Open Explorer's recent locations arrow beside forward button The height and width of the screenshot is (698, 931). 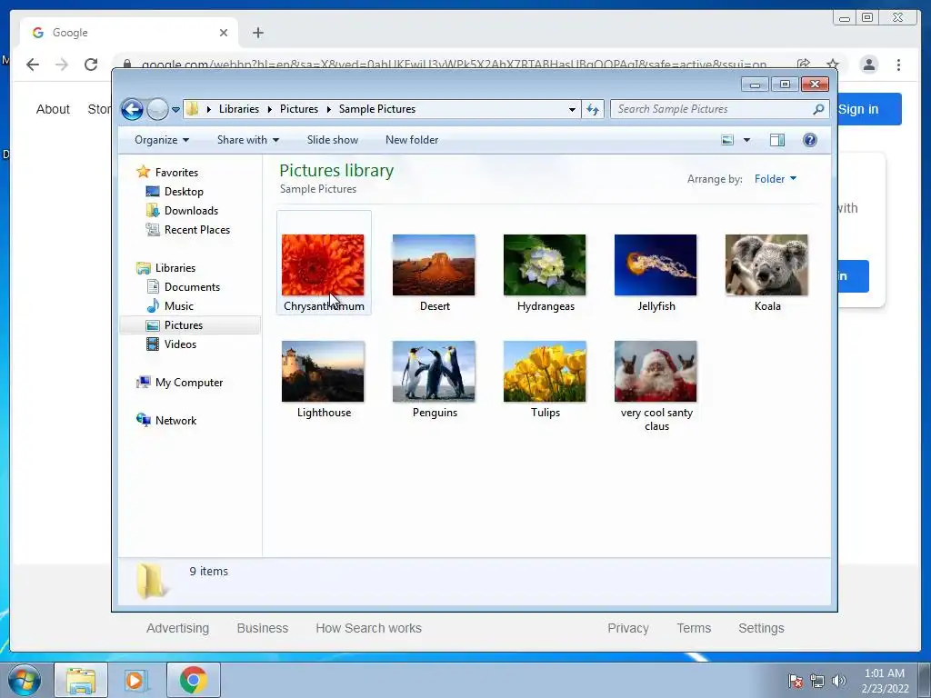click(175, 110)
